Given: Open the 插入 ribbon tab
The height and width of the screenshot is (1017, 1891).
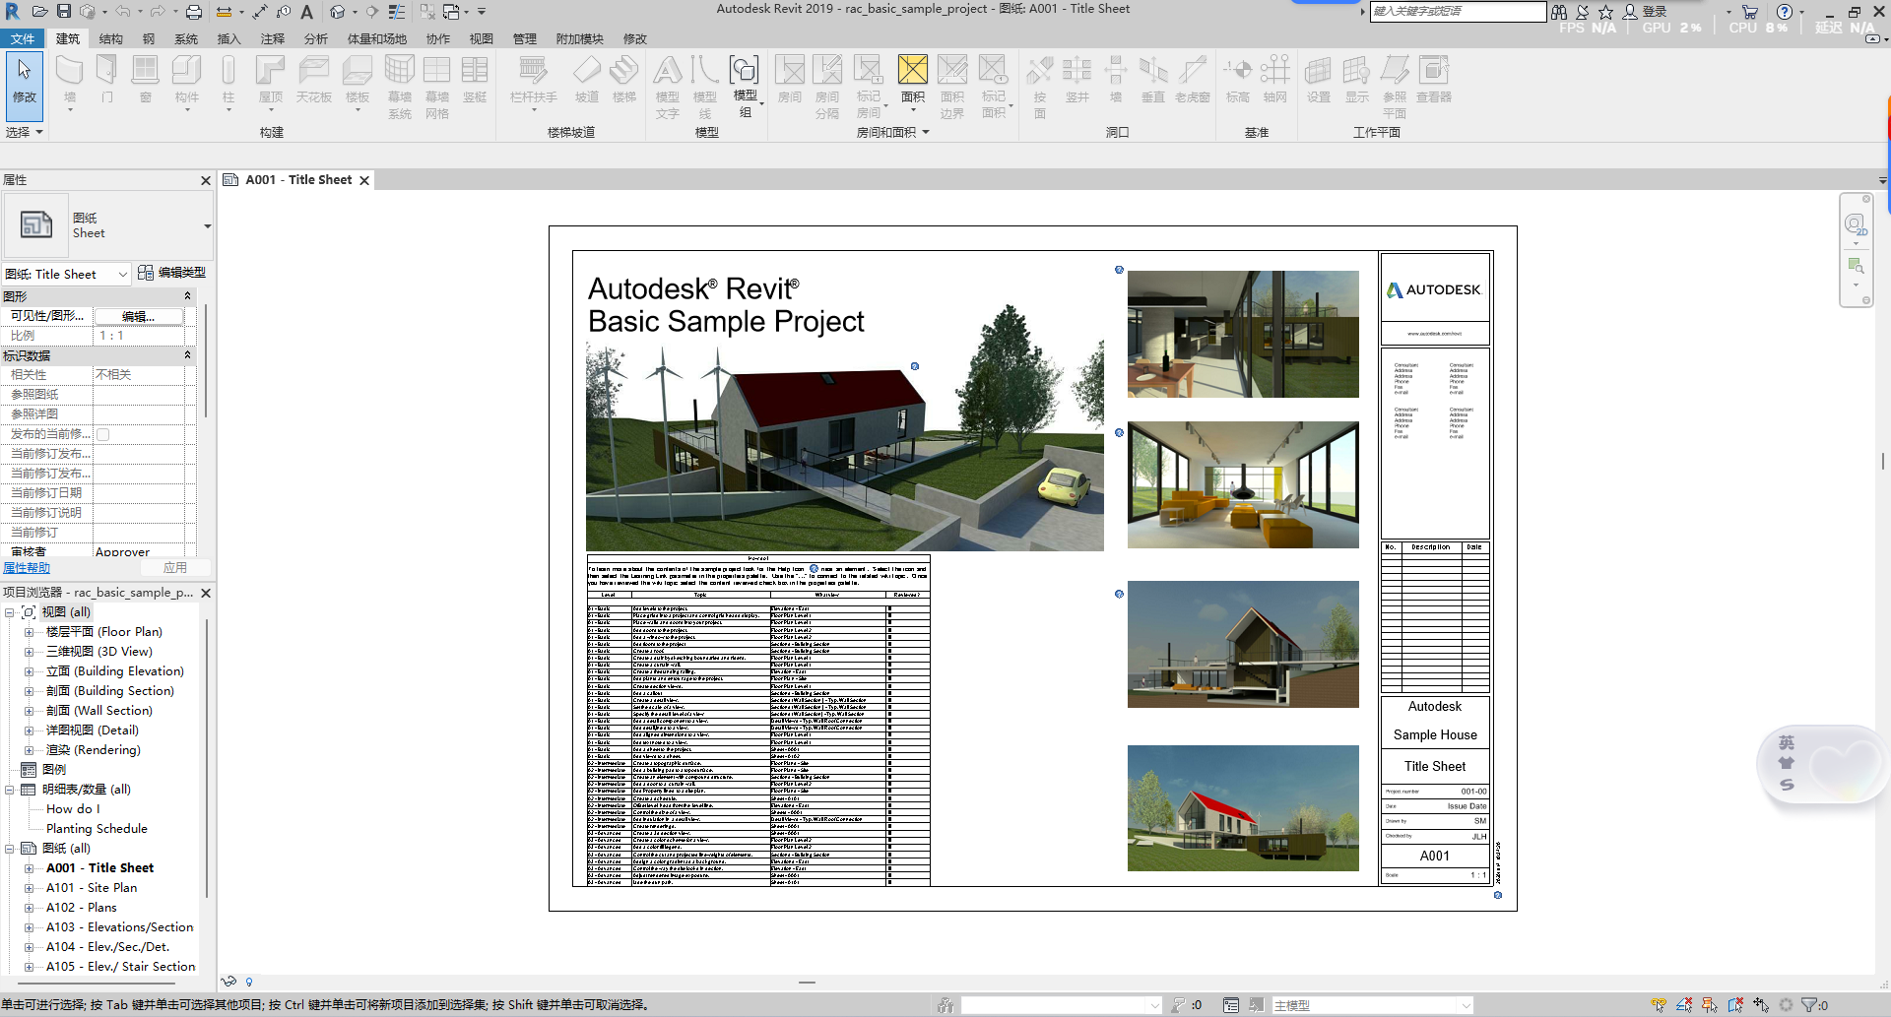Looking at the screenshot, I should point(228,38).
